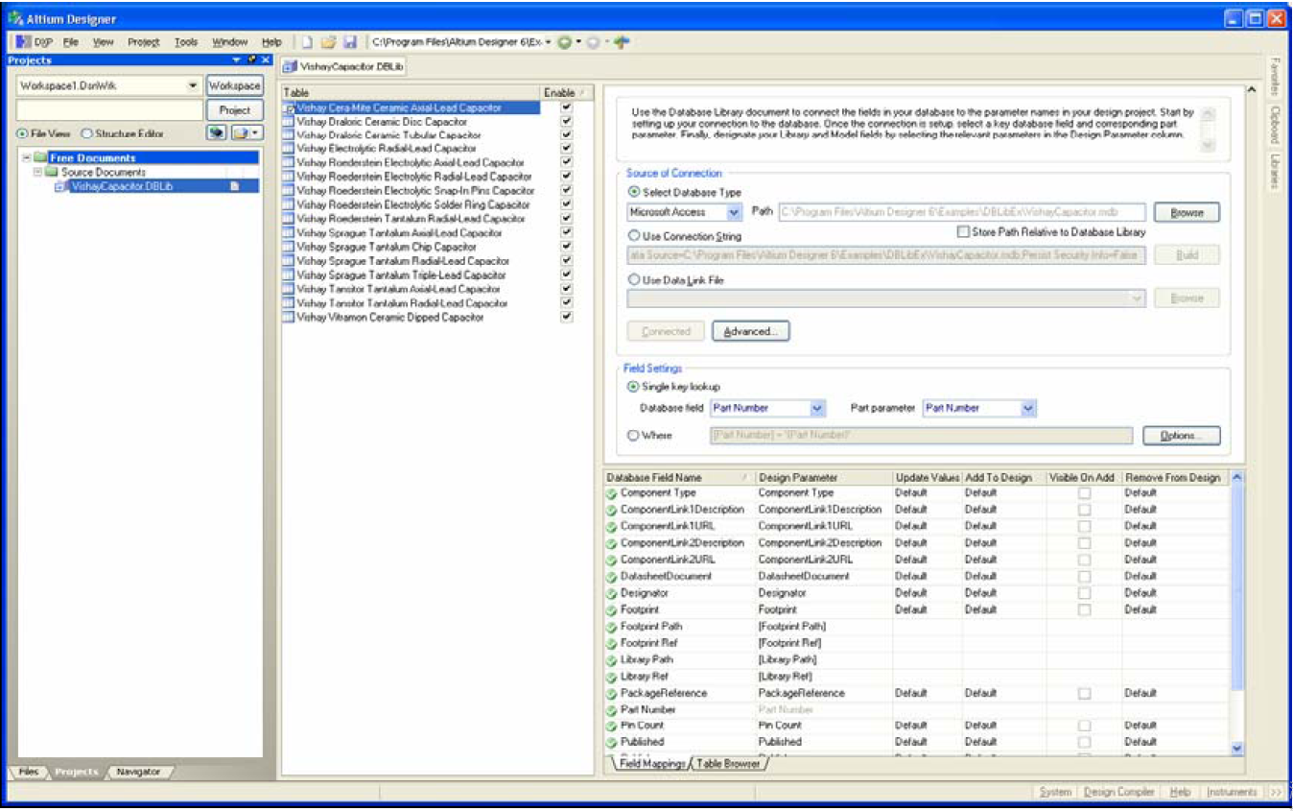Uncheck Enable for Vishay Cera-Mite Ceramic Axial-Lead

coord(566,107)
